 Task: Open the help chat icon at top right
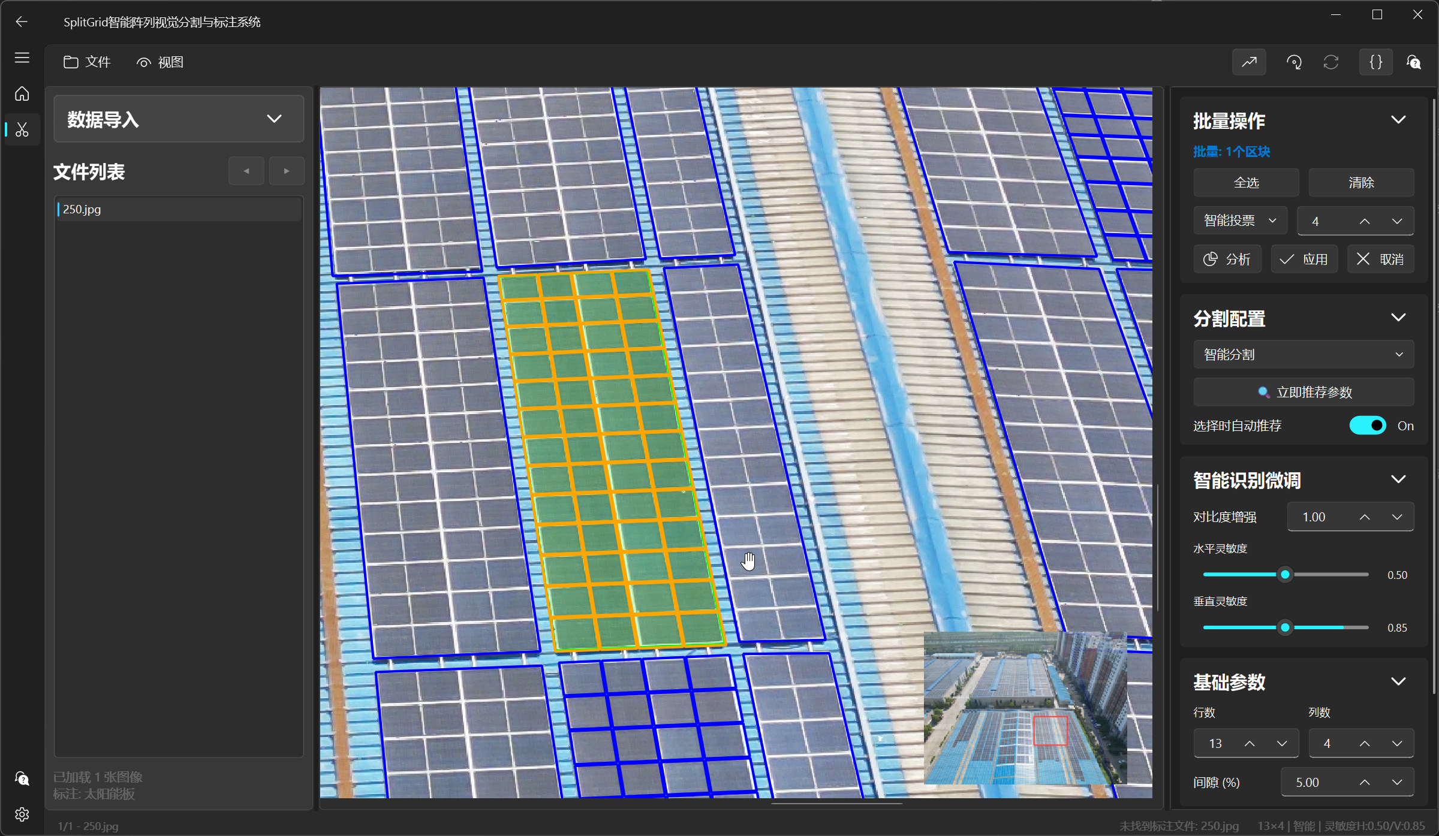[x=1414, y=62]
